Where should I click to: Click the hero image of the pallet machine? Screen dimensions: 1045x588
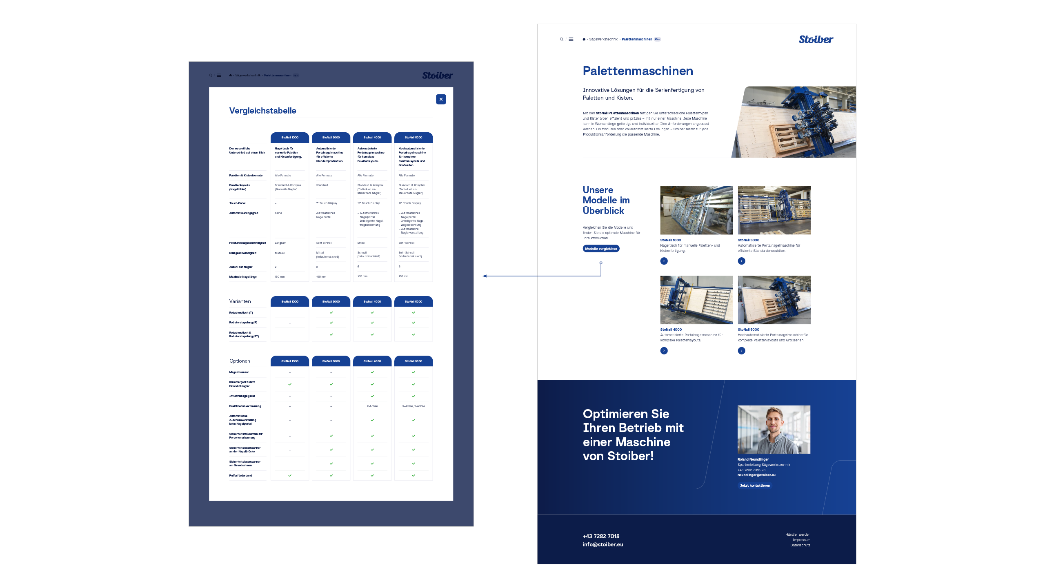point(794,122)
